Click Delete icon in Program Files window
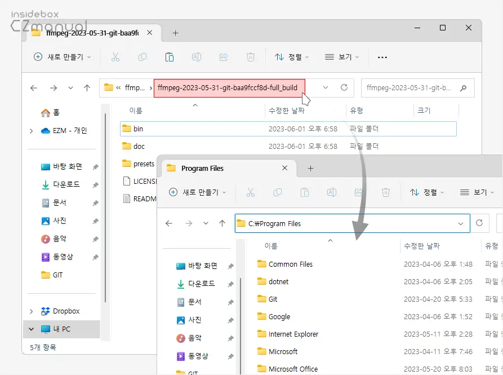The width and height of the screenshot is (503, 375). tap(386, 192)
